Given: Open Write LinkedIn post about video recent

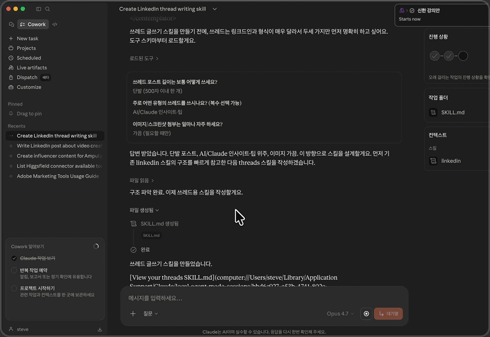Looking at the screenshot, I should coord(55,146).
